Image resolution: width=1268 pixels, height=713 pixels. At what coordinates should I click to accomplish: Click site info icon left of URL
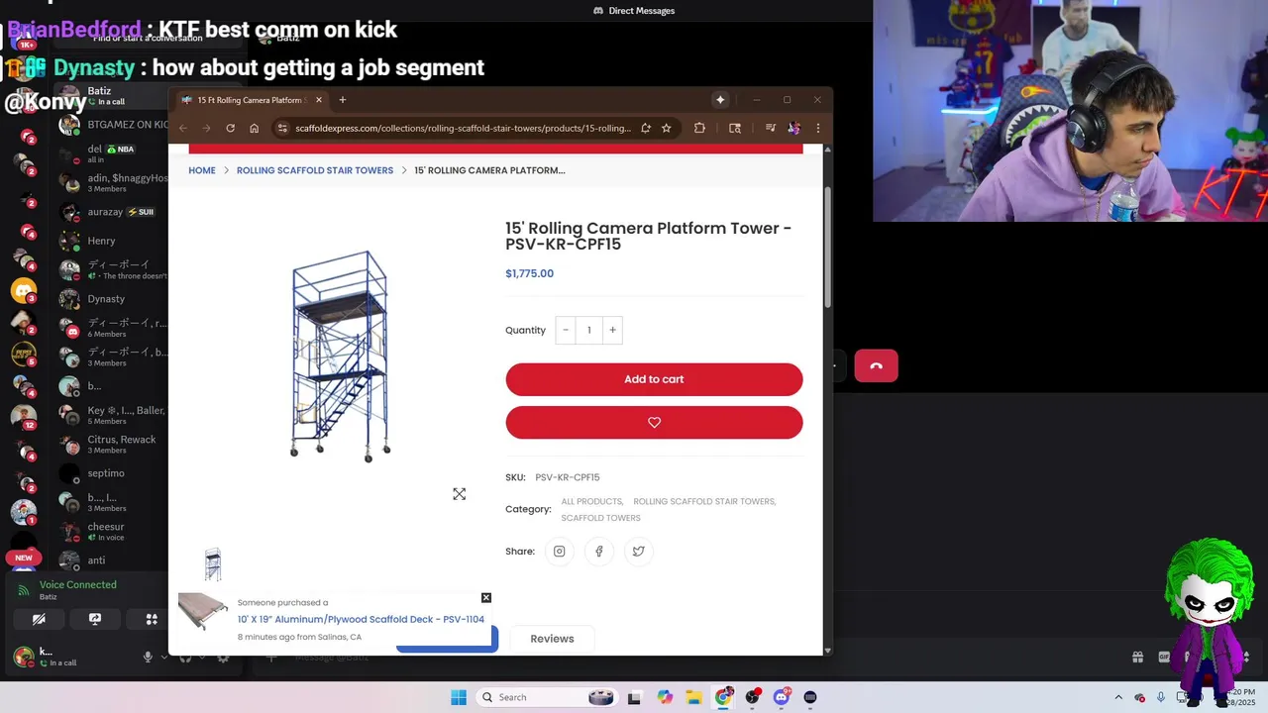tap(282, 128)
